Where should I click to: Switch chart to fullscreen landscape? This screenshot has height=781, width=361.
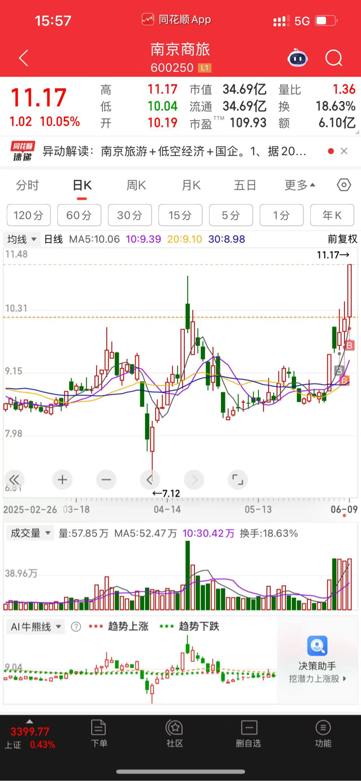click(x=238, y=480)
